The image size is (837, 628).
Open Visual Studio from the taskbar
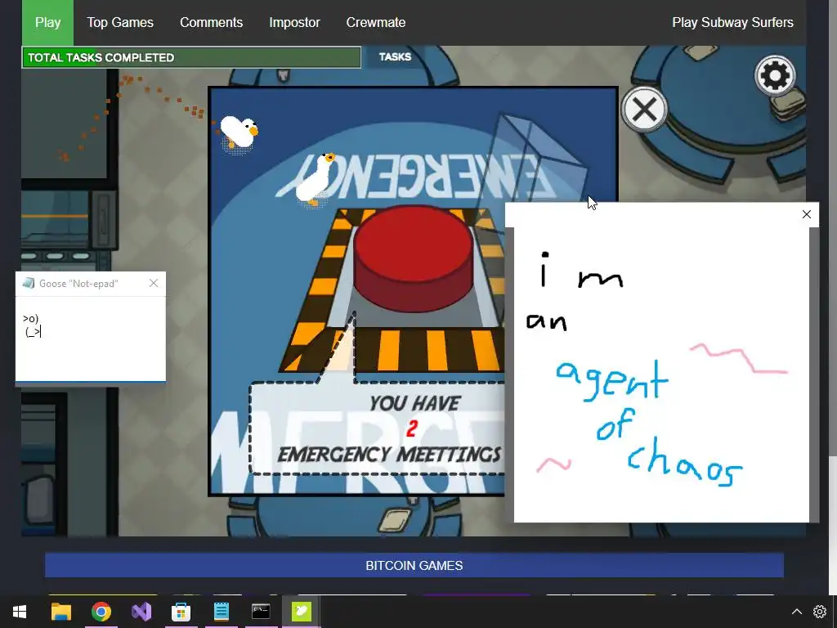click(141, 612)
